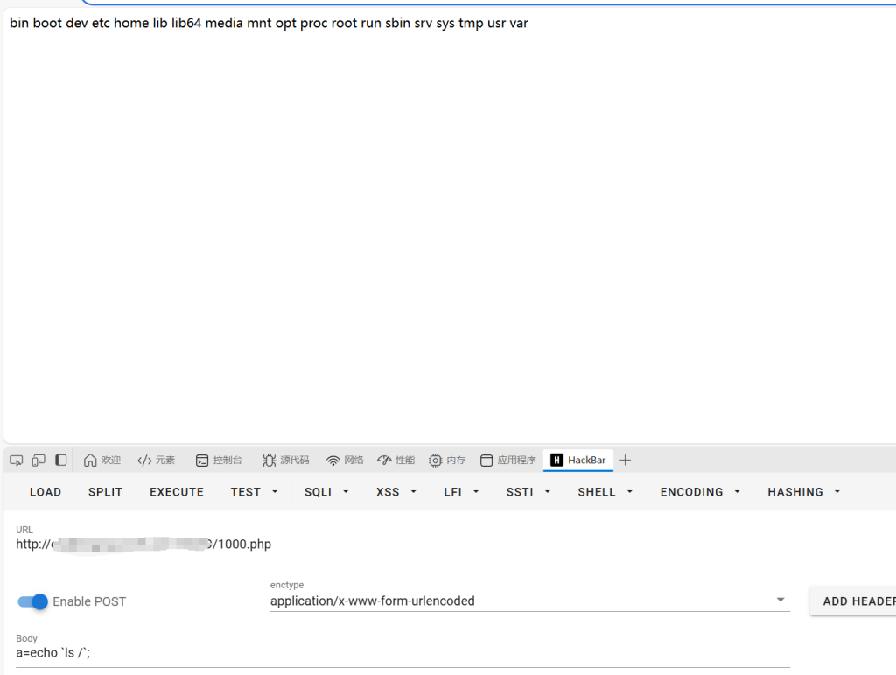Click the dock side panel icon
896x675 pixels.
tap(60, 461)
